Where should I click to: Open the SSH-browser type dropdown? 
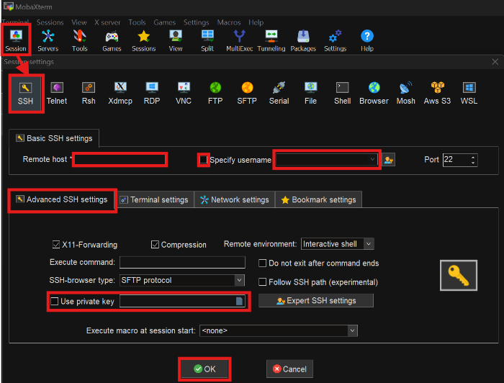[239, 280]
